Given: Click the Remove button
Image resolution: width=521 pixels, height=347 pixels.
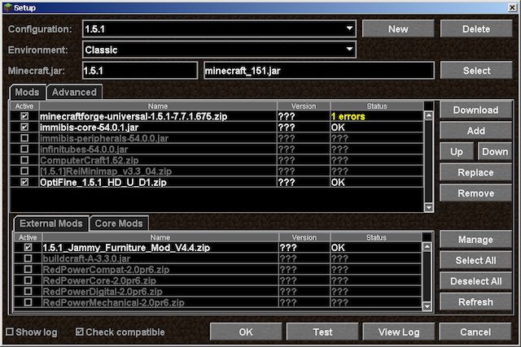Looking at the screenshot, I should tap(475, 193).
